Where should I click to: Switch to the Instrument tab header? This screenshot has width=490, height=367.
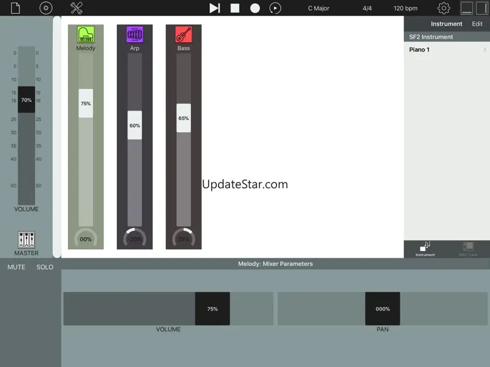[x=446, y=24]
